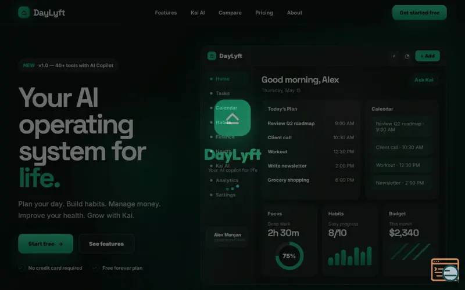
Task: Click the Thursday, May 15 date text
Action: [281, 90]
